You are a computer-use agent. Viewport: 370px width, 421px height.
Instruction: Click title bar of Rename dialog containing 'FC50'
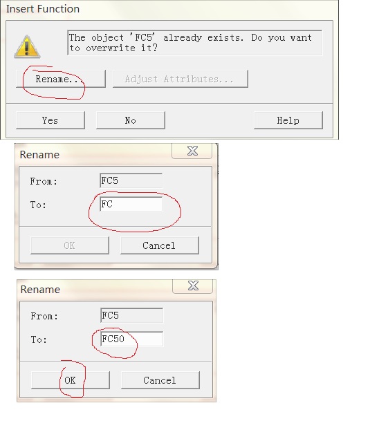pos(95,290)
